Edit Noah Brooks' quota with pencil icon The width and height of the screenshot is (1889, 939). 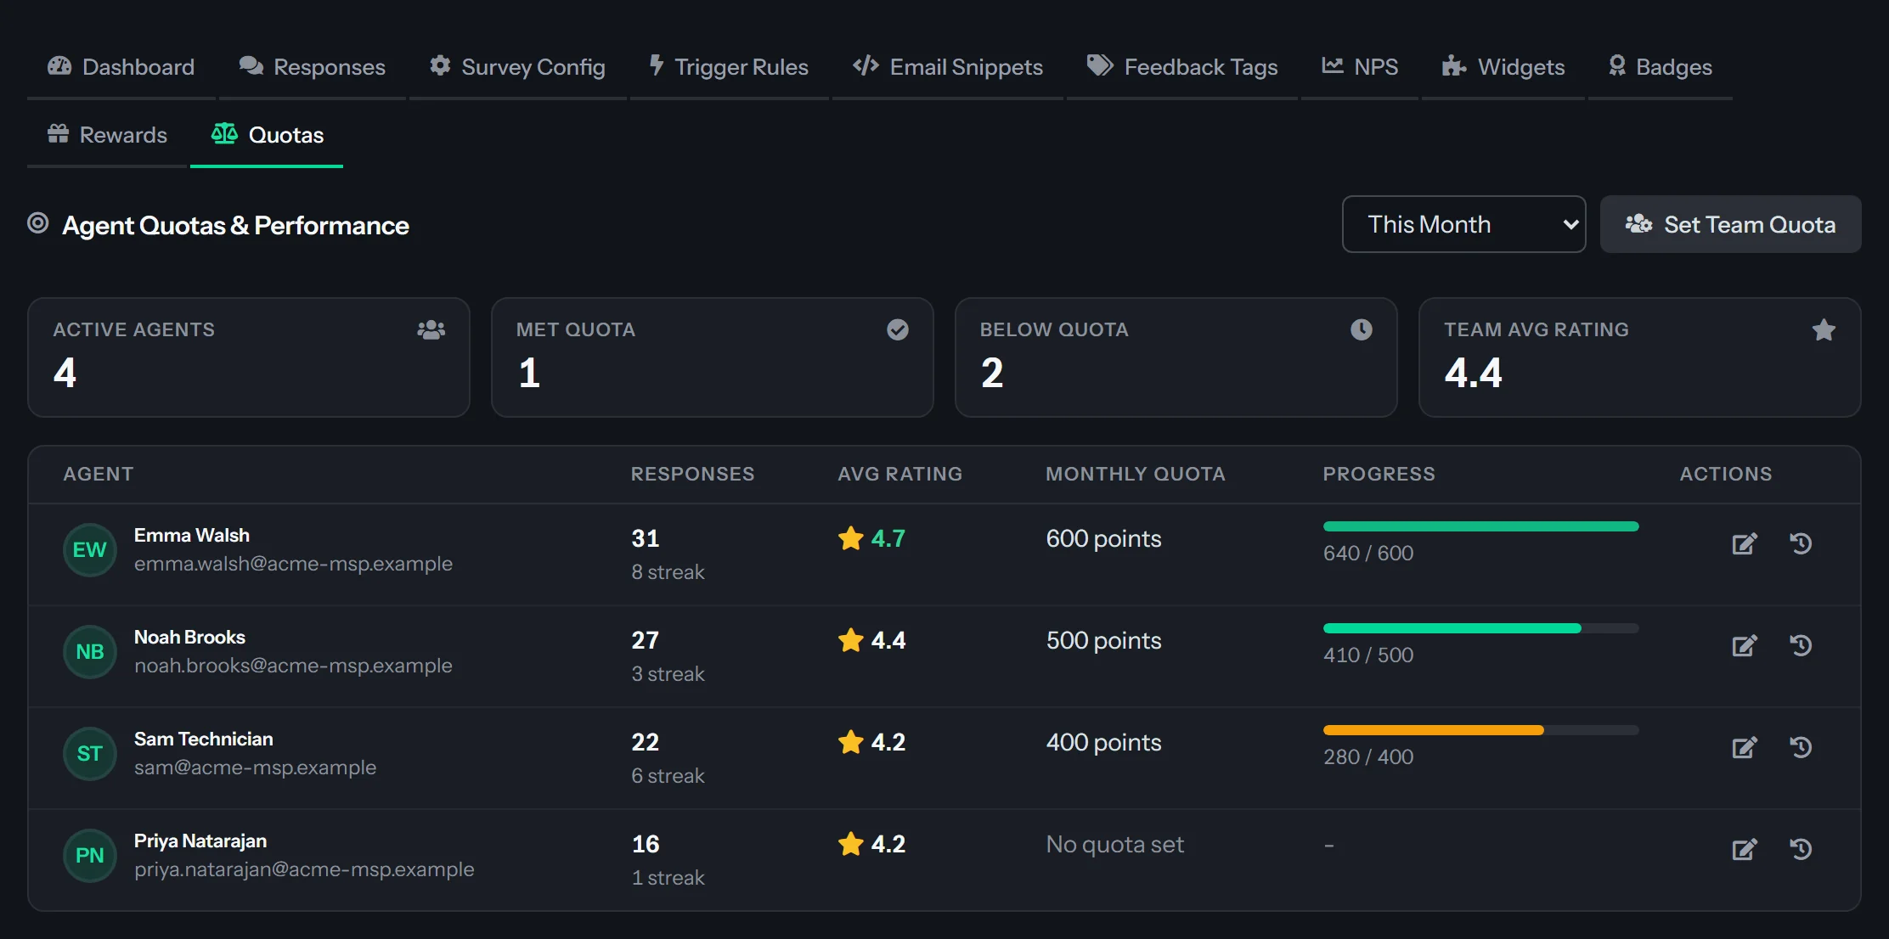point(1745,645)
